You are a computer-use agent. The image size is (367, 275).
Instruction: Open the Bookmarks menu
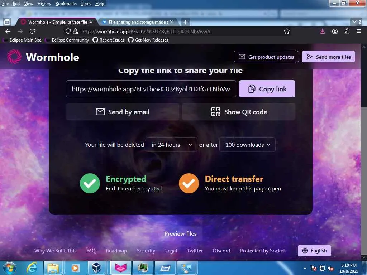point(66,4)
